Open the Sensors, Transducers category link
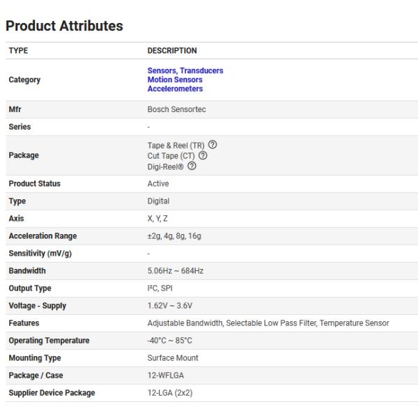 [185, 70]
